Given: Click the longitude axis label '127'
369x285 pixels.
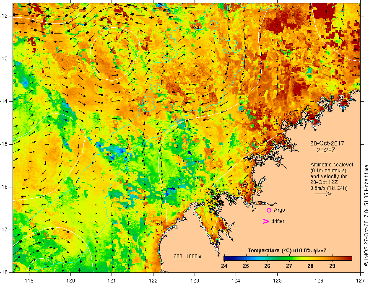Looking at the screenshot, I should (x=360, y=281).
